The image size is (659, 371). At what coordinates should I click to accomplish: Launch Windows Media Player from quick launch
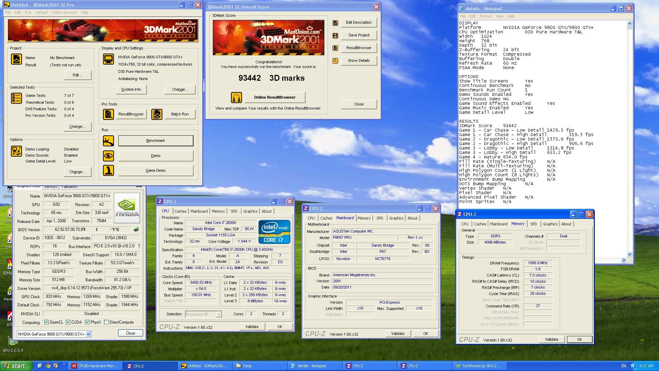pyautogui.click(x=56, y=366)
